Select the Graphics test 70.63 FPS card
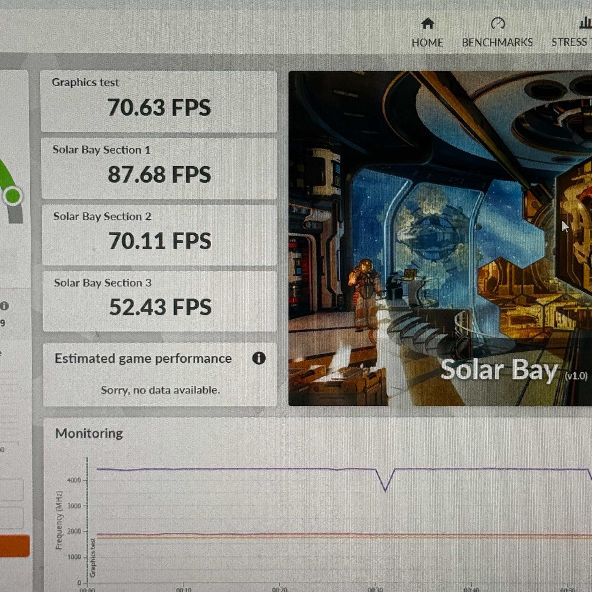The width and height of the screenshot is (592, 592). (x=159, y=101)
